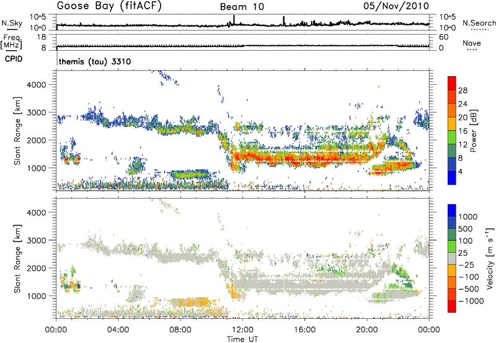Select the '2000' tick of the velocity panel
Viewport: 496px width, 343px height.
click(37, 268)
